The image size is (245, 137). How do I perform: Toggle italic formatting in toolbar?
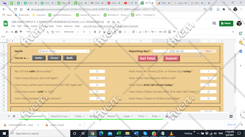click(x=99, y=32)
